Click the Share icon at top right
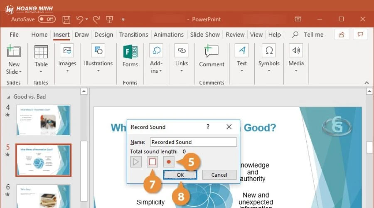This screenshot has height=208, width=374. 342,35
